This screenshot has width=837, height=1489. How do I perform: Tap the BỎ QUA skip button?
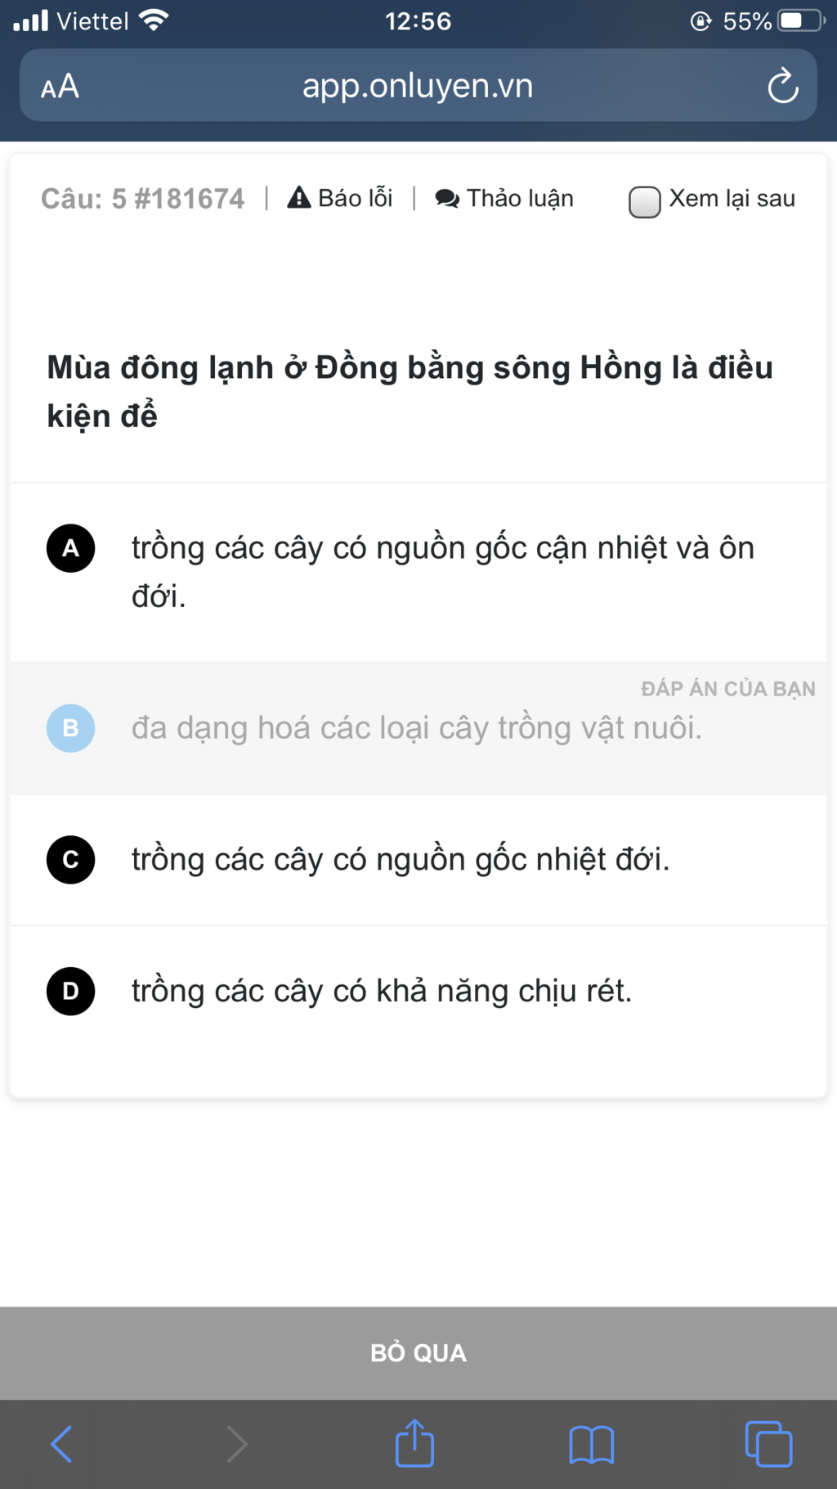(x=418, y=1352)
